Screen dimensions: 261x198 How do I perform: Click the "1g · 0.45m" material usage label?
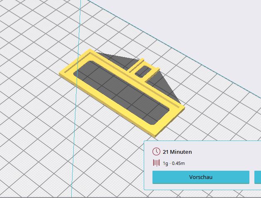[x=174, y=163]
